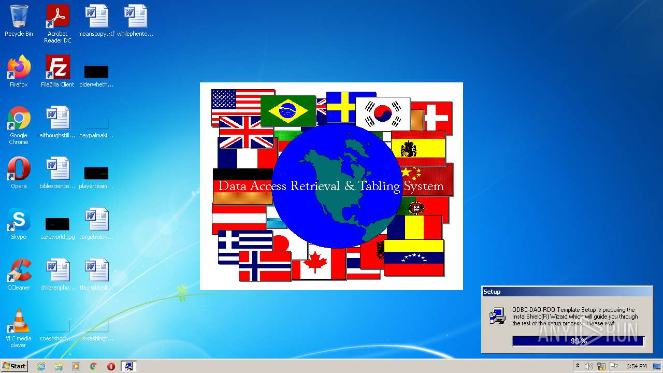
Task: Click the Data Access Retrieval splash image
Action: point(331,186)
